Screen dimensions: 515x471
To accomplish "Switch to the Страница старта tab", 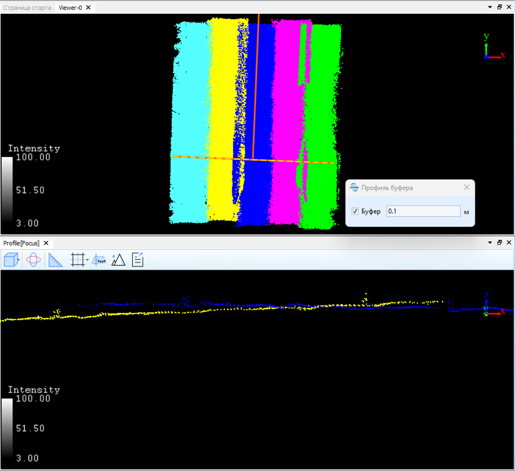I will click(x=27, y=8).
